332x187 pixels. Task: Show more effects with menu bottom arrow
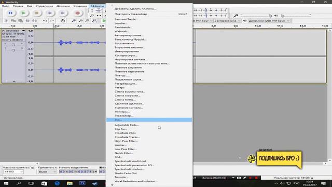(x=112, y=185)
